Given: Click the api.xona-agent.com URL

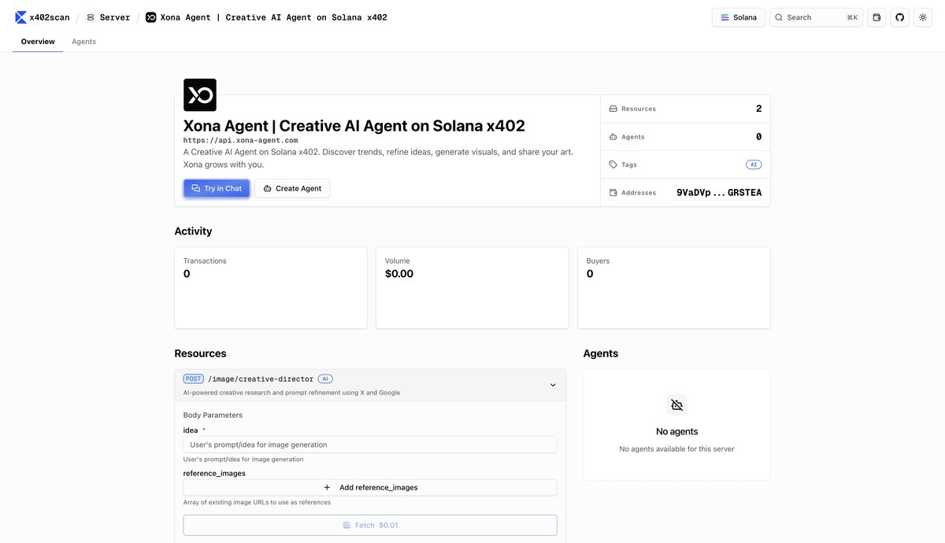Looking at the screenshot, I should (x=240, y=140).
